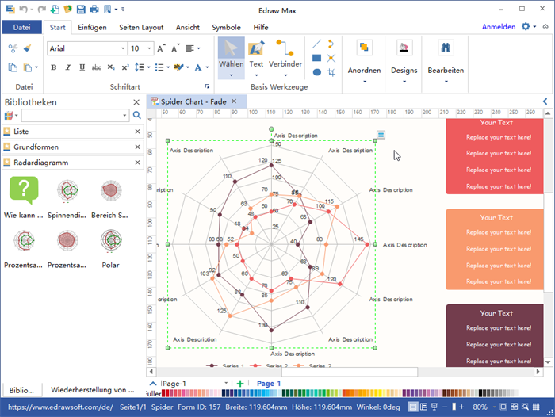The height and width of the screenshot is (417, 555).
Task: Save the document using the floppy disk icon
Action: (x=81, y=10)
